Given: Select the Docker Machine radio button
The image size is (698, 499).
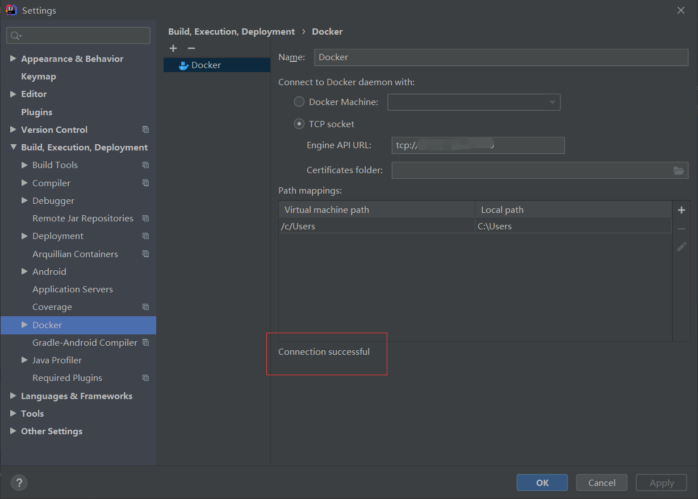Looking at the screenshot, I should 299,102.
